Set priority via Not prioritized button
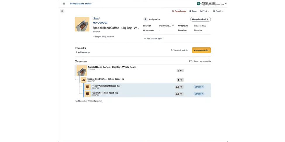The height and width of the screenshot is (142, 285). click(x=200, y=19)
